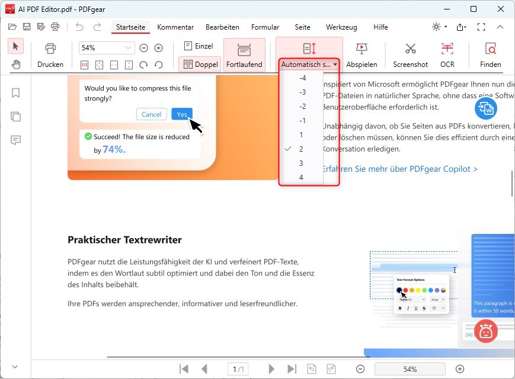This screenshot has height=379, width=515.
Task: Select scroll speed -3
Action: pos(302,92)
